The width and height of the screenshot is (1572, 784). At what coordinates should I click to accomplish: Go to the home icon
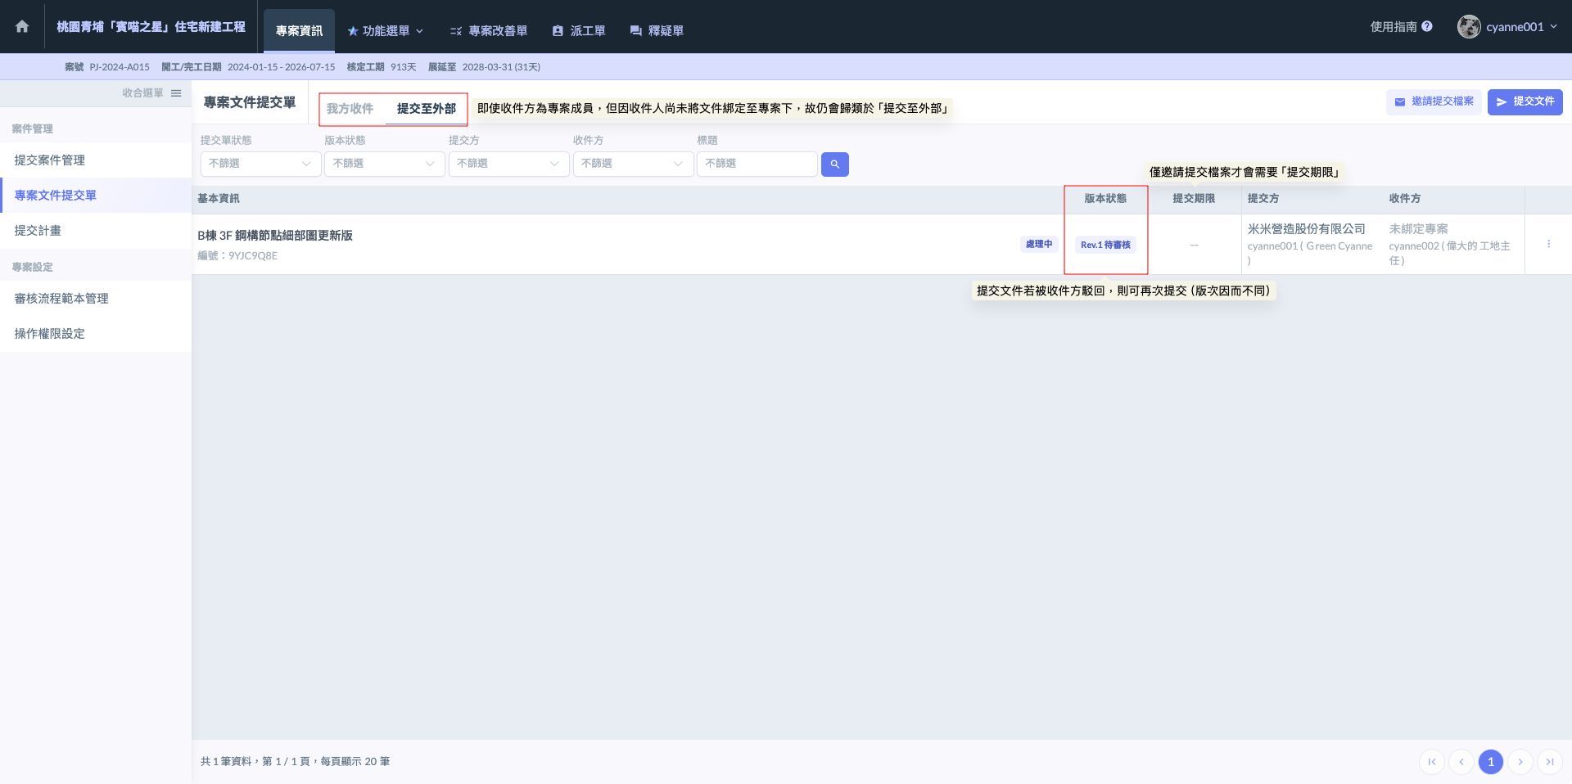22,27
